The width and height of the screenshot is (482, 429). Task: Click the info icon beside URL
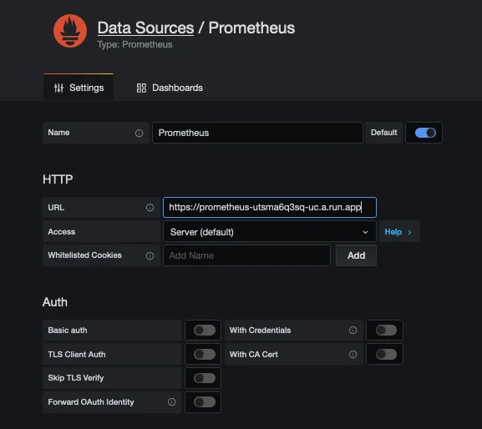(x=150, y=208)
